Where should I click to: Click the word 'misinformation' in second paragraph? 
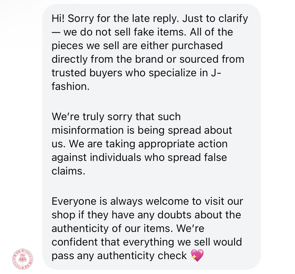(x=87, y=130)
